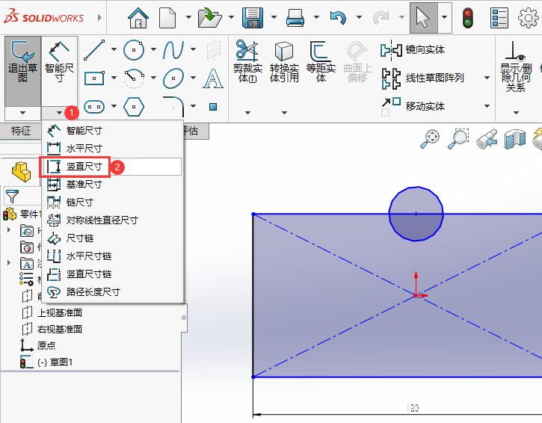Image resolution: width=542 pixels, height=423 pixels.
Task: Click the Trim Entities scissors tool
Action: tap(247, 61)
